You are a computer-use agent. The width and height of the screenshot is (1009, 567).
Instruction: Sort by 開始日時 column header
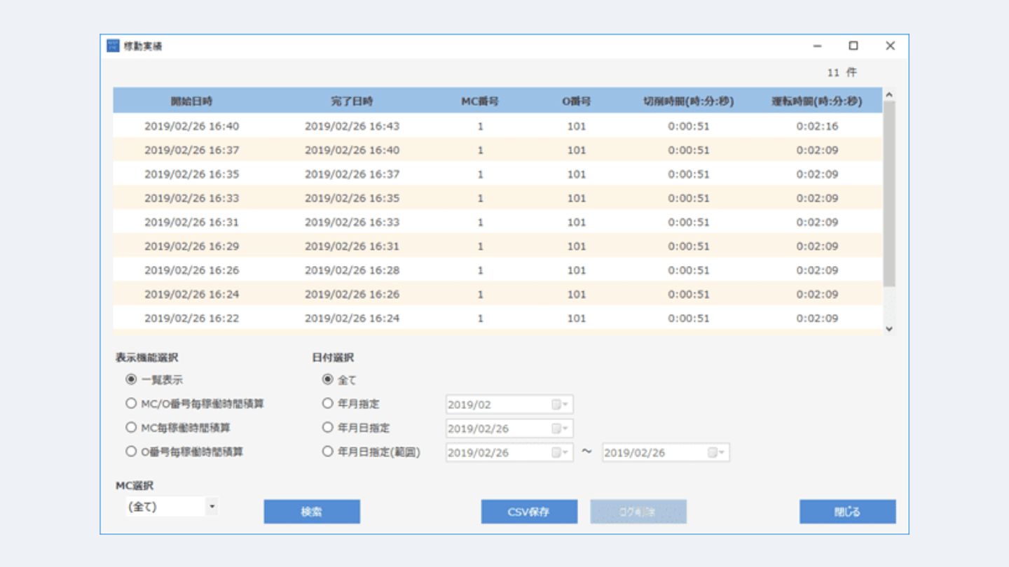pos(191,101)
